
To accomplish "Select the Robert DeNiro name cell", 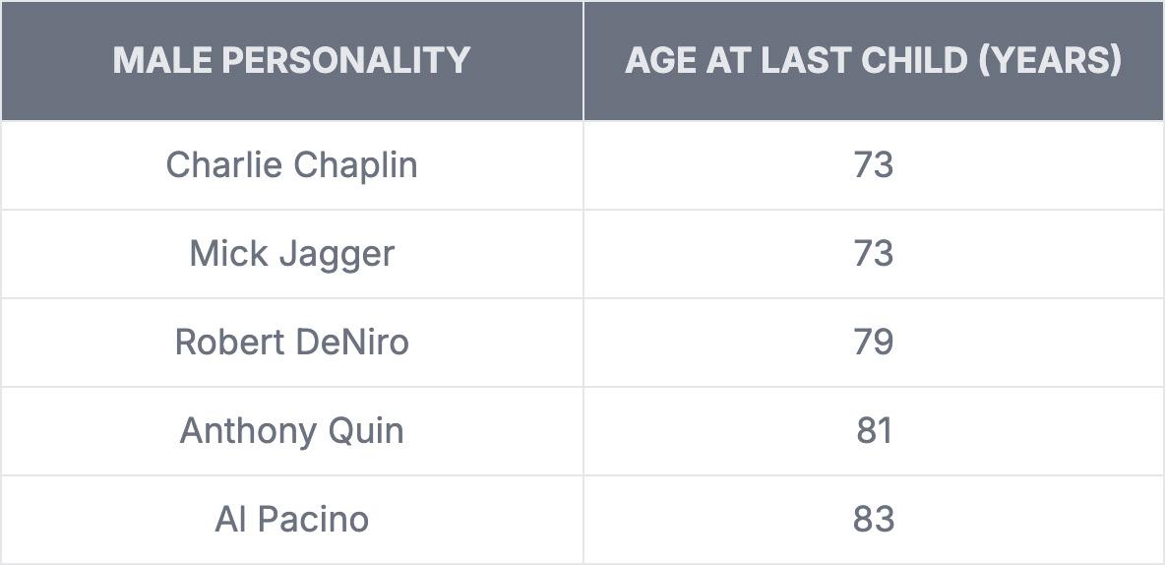I will click(291, 342).
